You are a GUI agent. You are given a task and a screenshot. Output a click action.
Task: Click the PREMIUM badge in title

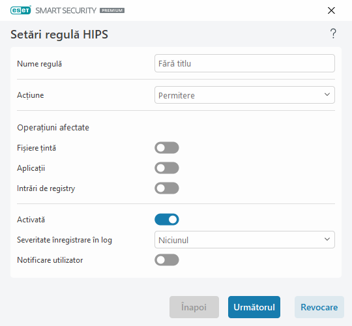tap(112, 10)
